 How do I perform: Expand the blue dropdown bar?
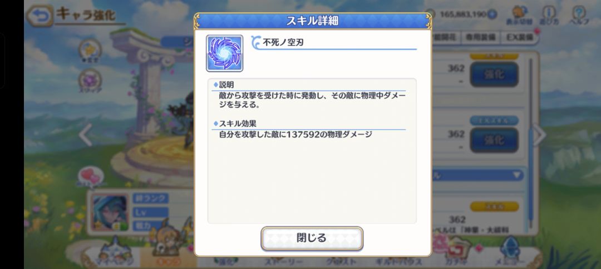(478, 175)
